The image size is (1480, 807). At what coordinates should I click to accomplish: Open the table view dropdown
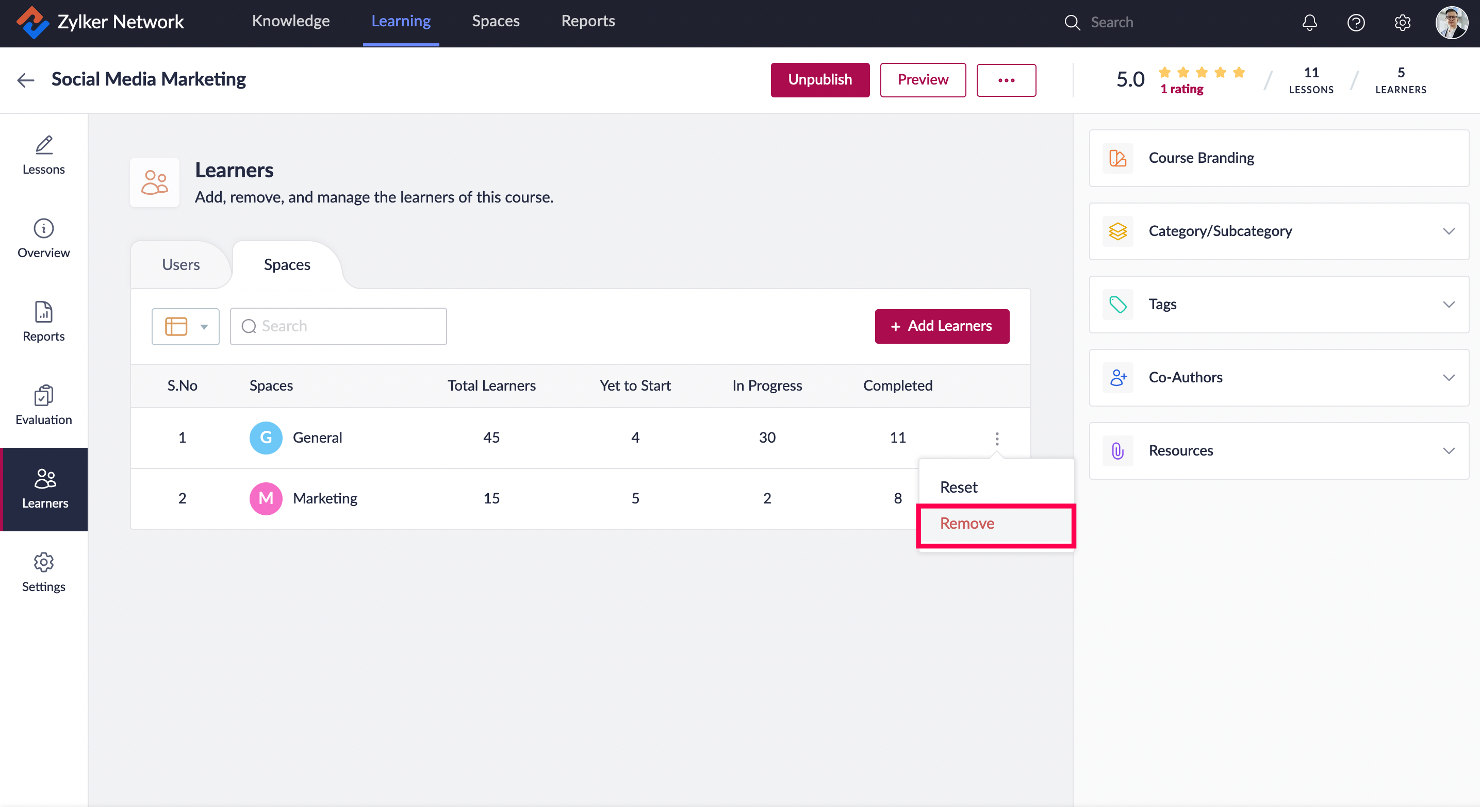(x=186, y=327)
